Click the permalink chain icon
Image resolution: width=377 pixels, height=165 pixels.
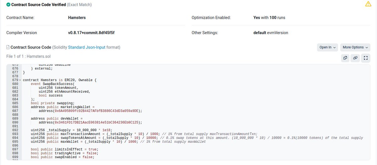[355, 58]
